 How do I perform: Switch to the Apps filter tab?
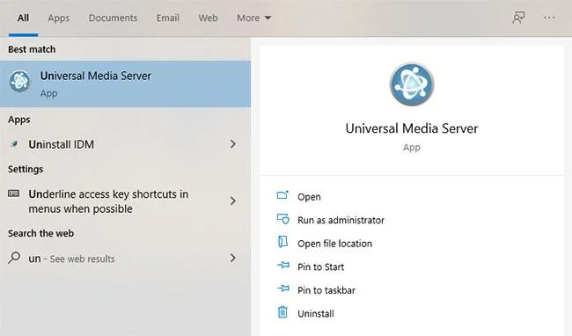[58, 18]
